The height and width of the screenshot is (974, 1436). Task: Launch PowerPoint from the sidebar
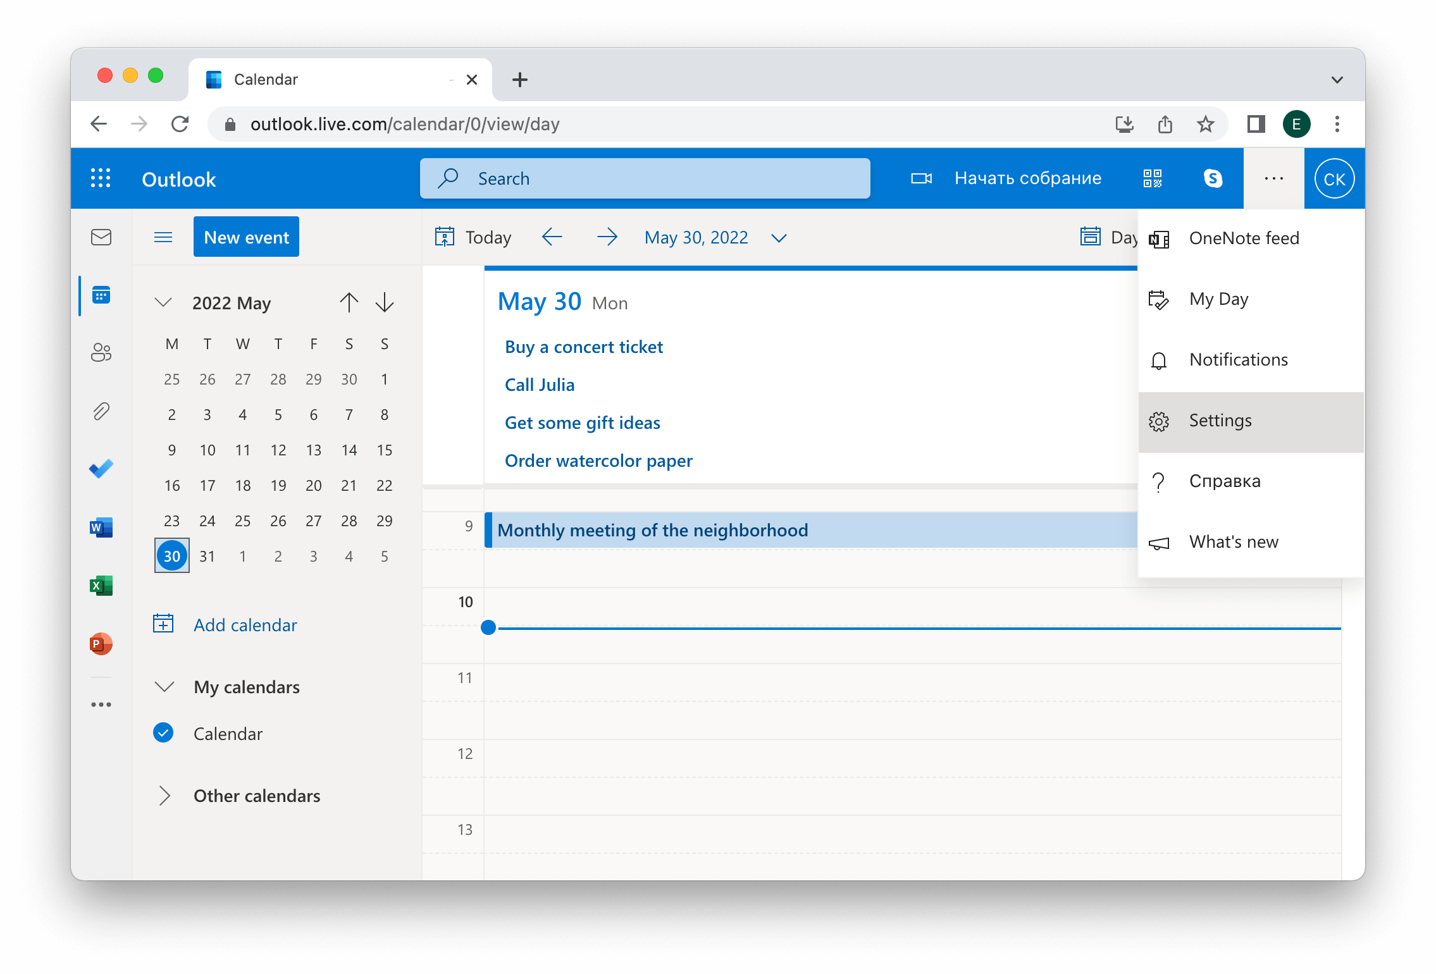click(101, 644)
